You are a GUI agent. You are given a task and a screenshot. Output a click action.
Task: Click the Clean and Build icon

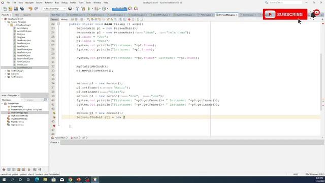[x=83, y=9]
